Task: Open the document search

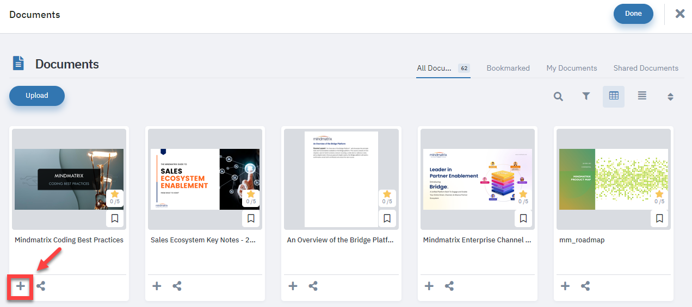Action: tap(558, 96)
